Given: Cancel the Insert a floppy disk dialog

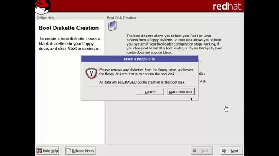Looking at the screenshot, I should (x=150, y=92).
